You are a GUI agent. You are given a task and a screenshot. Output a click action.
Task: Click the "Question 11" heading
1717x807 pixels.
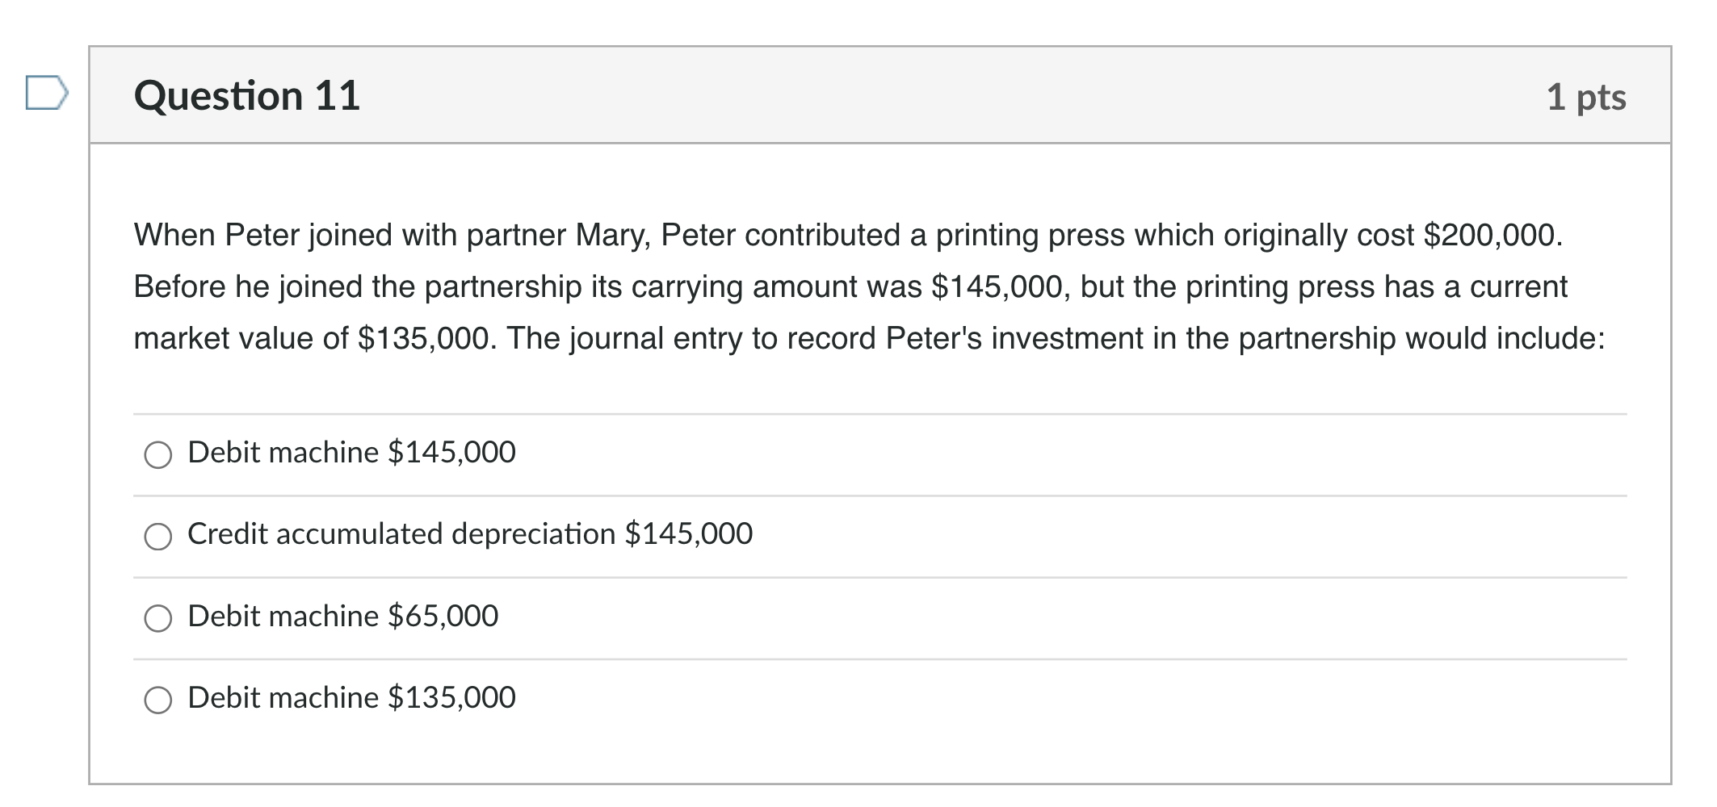[x=246, y=96]
